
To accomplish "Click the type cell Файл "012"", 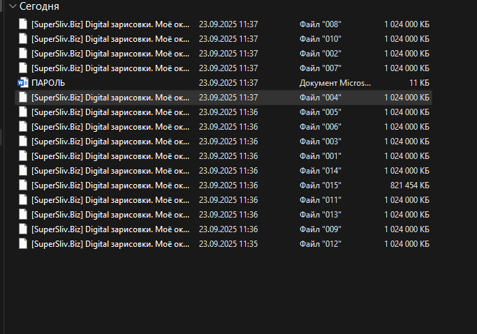I will (321, 244).
